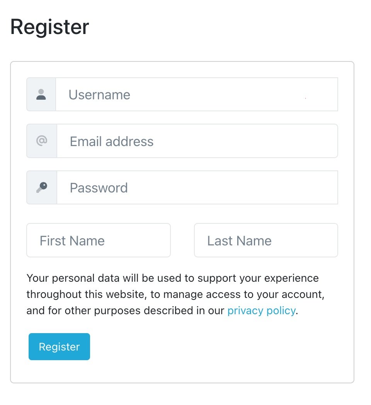This screenshot has height=405, width=371.
Task: Click the Last Name placeholder text
Action: coord(239,241)
